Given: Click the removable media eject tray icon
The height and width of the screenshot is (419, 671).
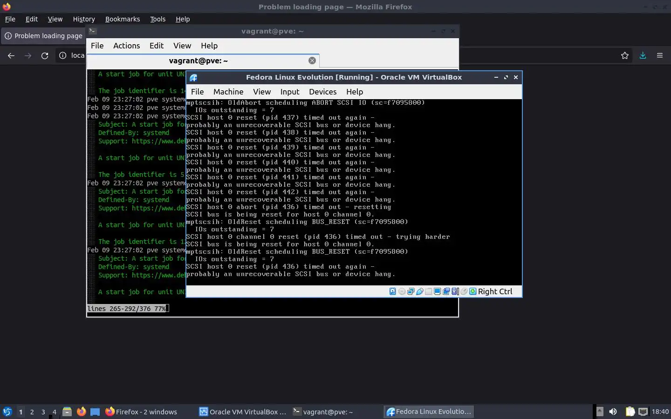Looking at the screenshot, I should tap(600, 412).
